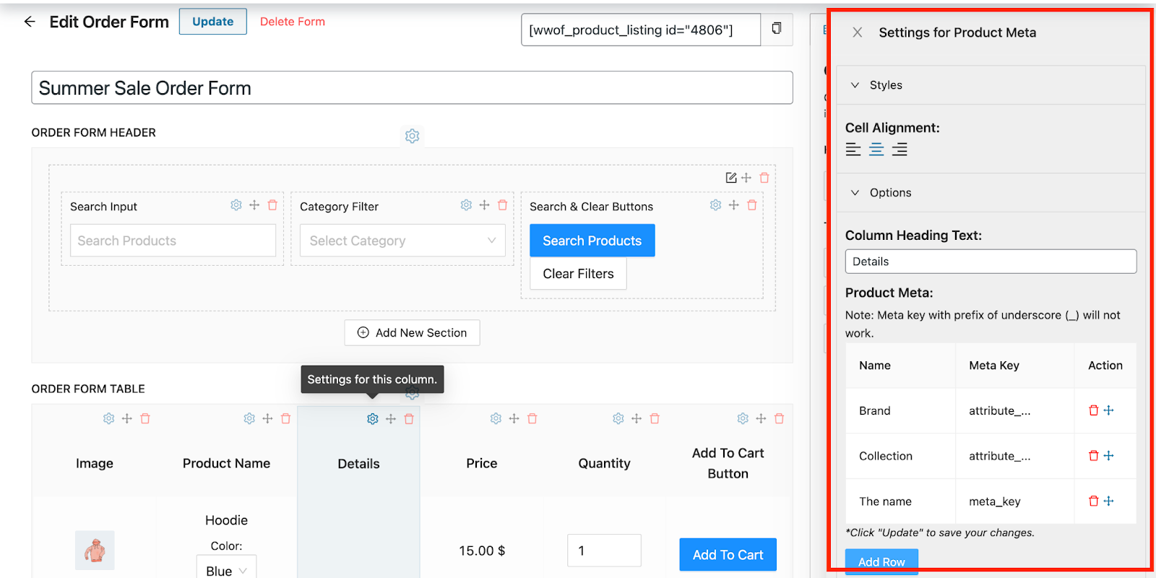Open Price column settings gear
The image size is (1156, 578).
[x=496, y=418]
